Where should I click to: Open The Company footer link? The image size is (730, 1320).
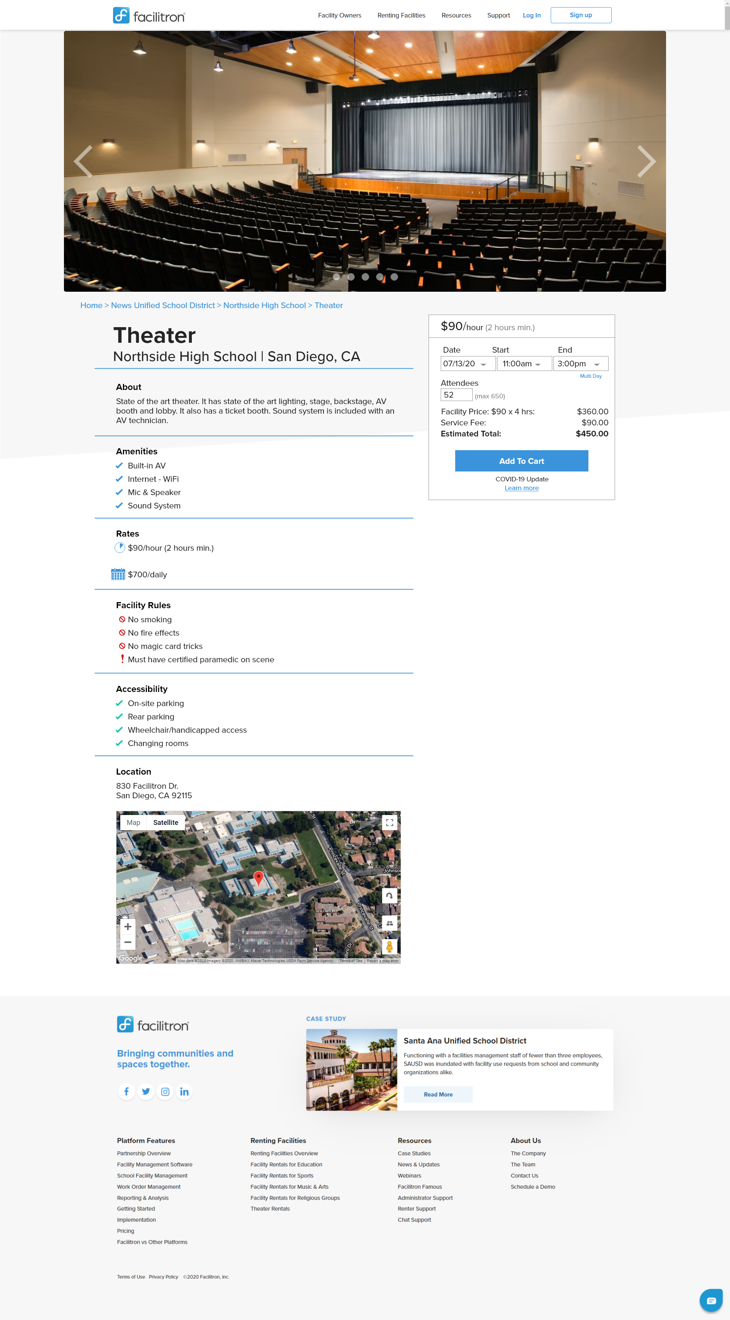pos(528,1154)
